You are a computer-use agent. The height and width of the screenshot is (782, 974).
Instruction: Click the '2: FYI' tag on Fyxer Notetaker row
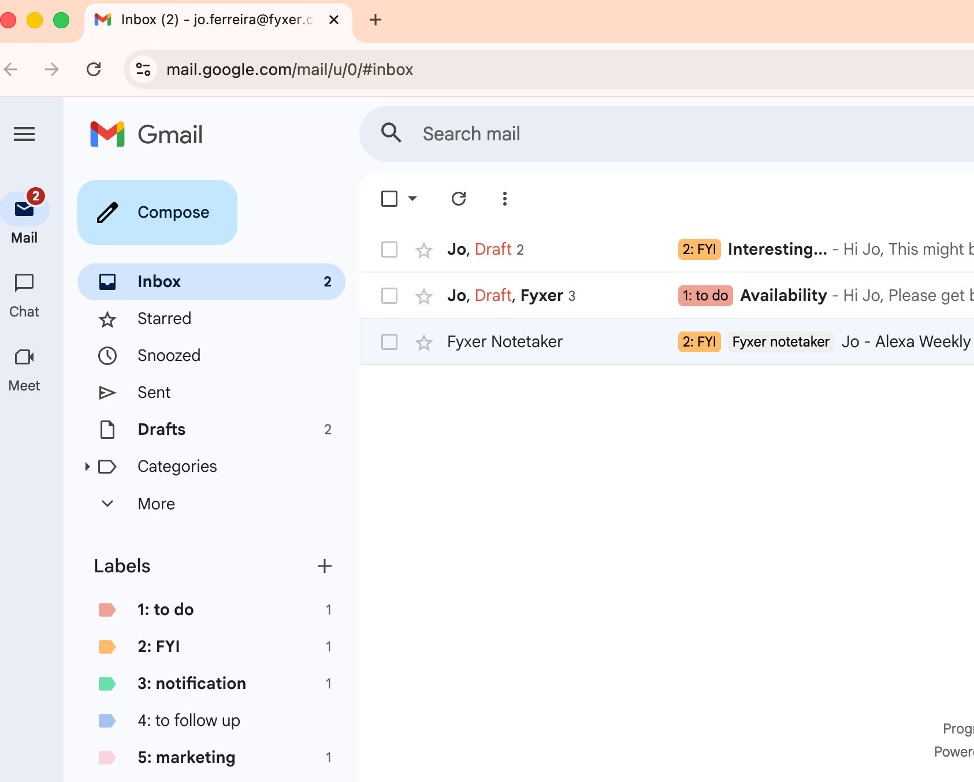699,342
